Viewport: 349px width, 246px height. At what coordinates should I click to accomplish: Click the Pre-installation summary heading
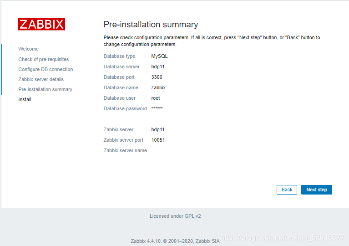coord(151,25)
